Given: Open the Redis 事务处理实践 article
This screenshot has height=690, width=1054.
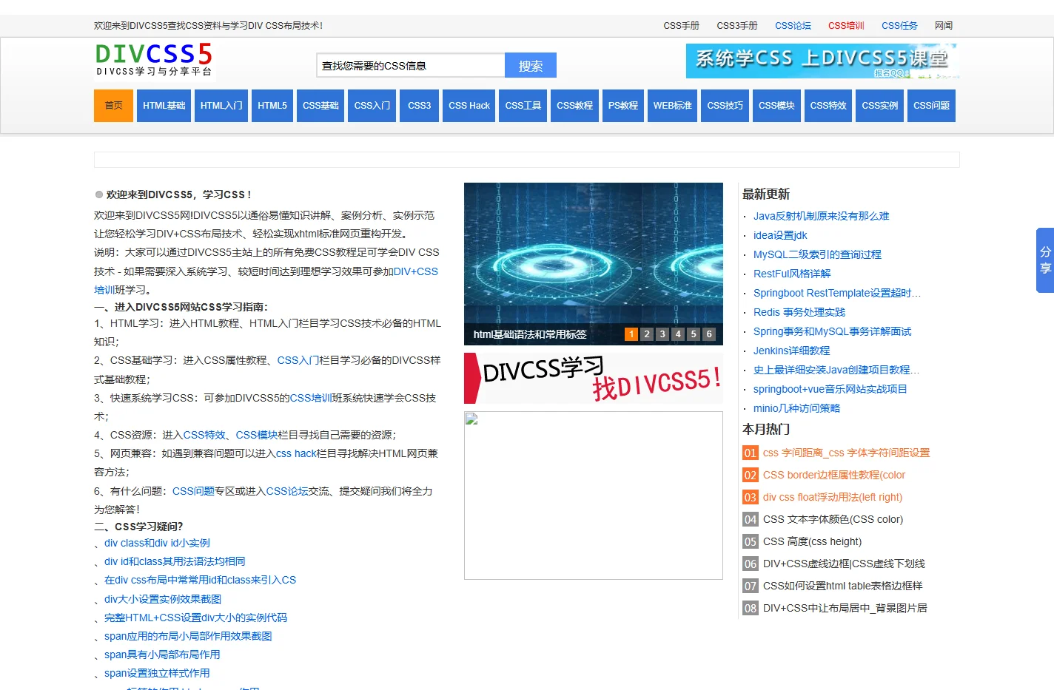Looking at the screenshot, I should [x=799, y=312].
